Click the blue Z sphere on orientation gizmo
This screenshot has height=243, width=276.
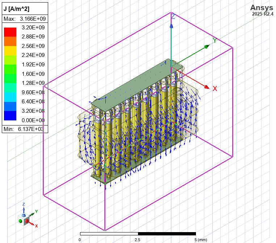click(x=24, y=215)
